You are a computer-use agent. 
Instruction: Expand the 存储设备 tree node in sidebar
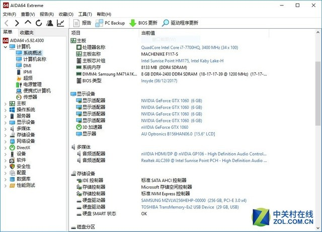click(x=6, y=135)
